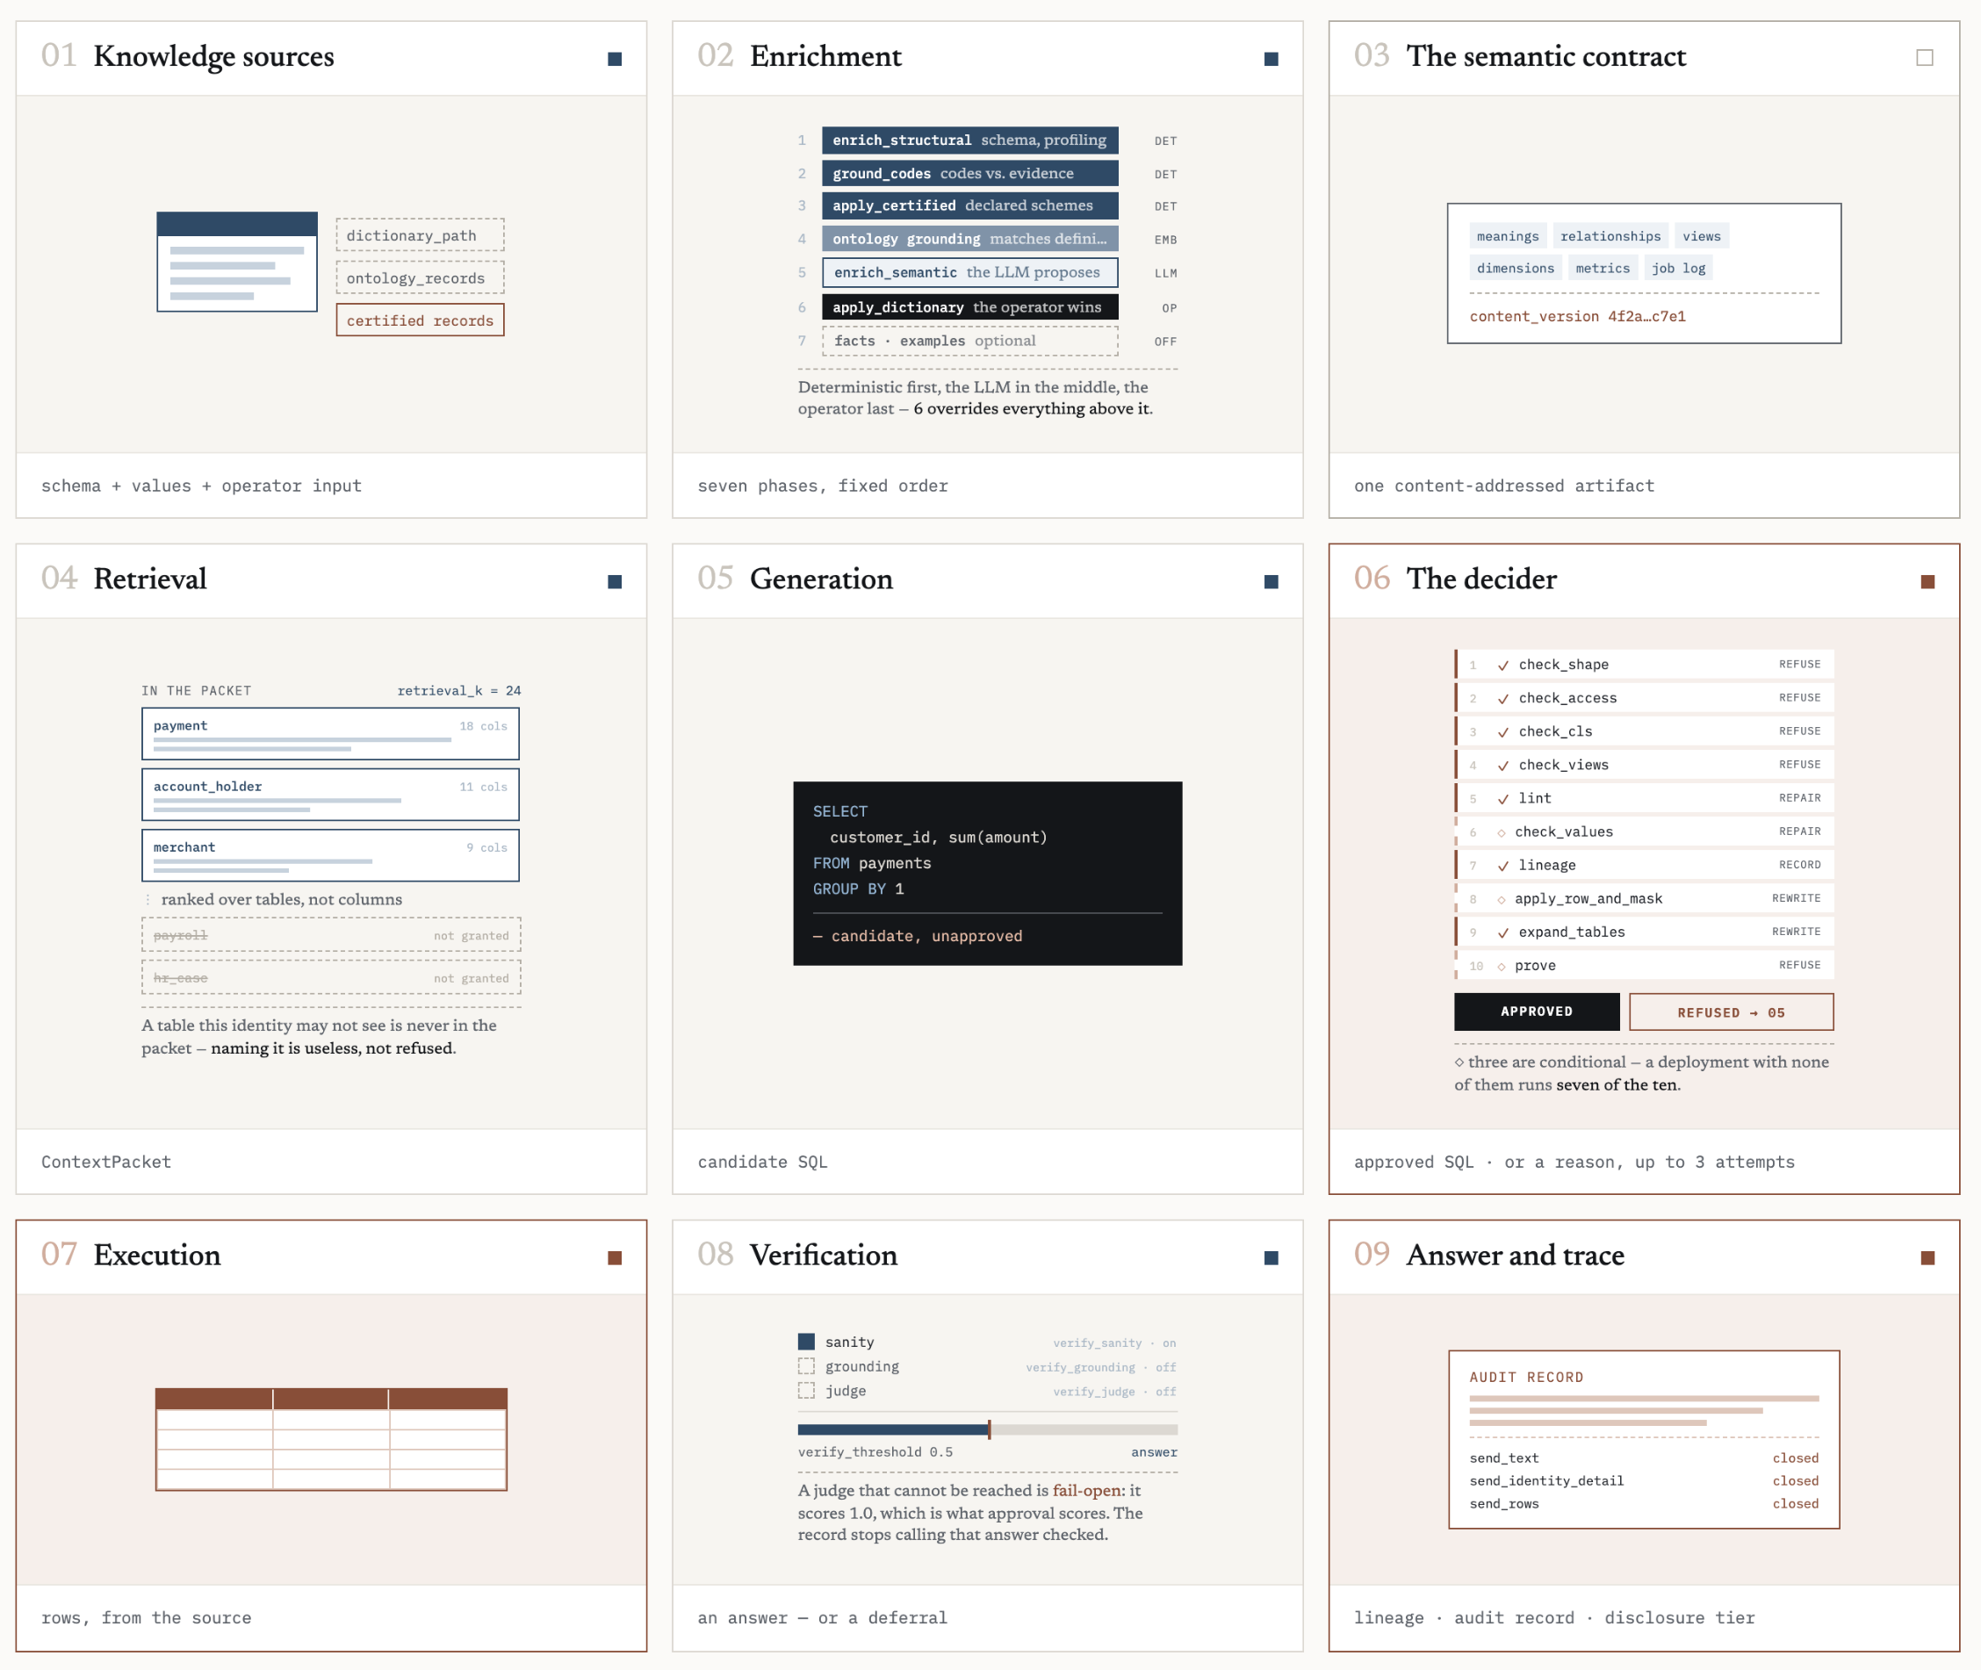The image size is (1981, 1670).
Task: Click the relationships tag in semantic contract
Action: point(1610,235)
